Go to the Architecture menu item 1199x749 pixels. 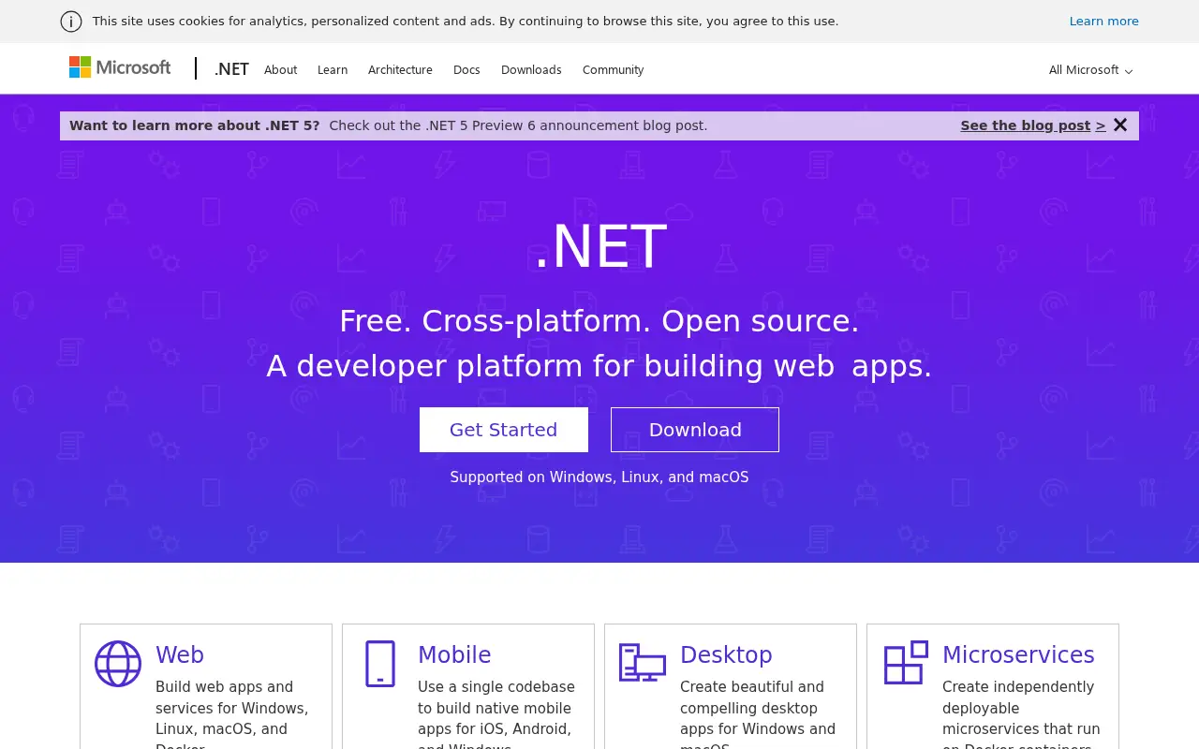(x=400, y=70)
